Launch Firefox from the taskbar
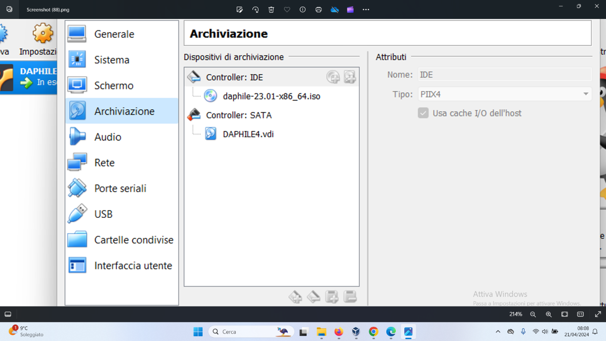 tap(339, 332)
